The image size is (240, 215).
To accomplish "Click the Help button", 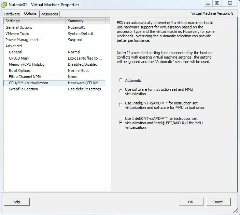I will click(x=17, y=202).
